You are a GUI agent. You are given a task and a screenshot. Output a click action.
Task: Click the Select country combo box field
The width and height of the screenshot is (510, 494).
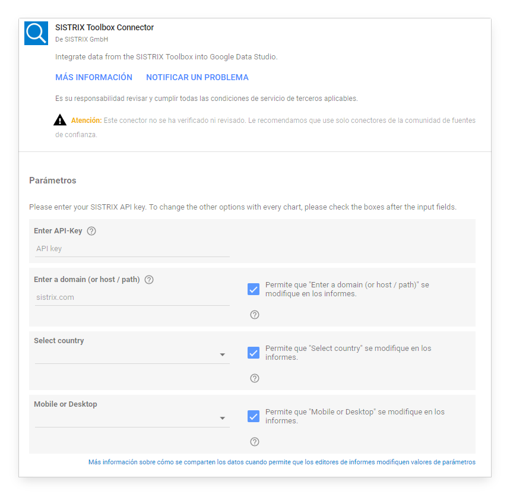[125, 355]
